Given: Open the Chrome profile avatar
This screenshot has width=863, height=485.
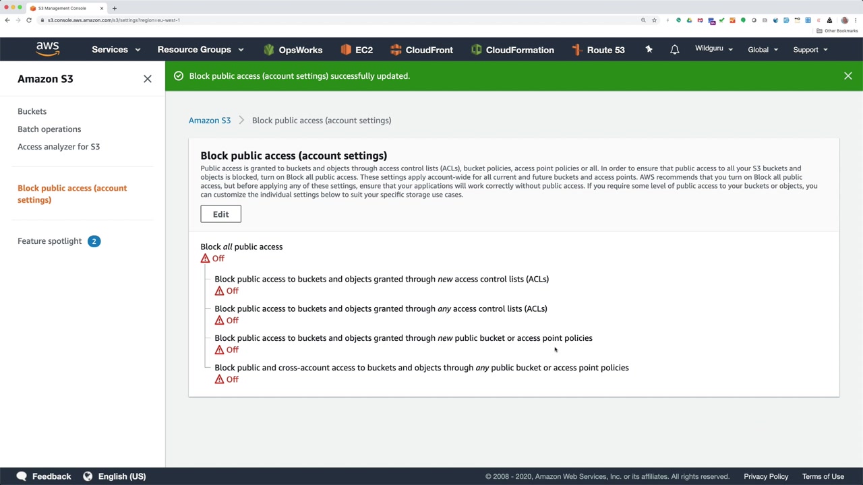Looking at the screenshot, I should pos(845,20).
